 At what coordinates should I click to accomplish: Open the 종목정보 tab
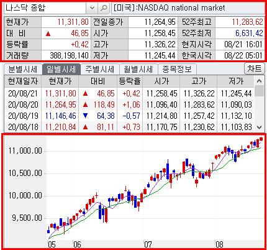(177, 69)
